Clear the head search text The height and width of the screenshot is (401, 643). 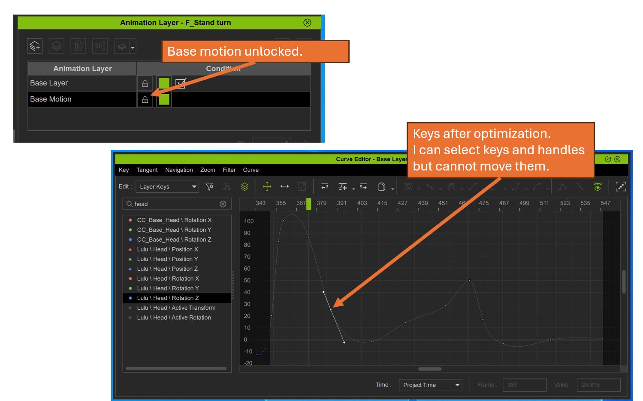(223, 204)
